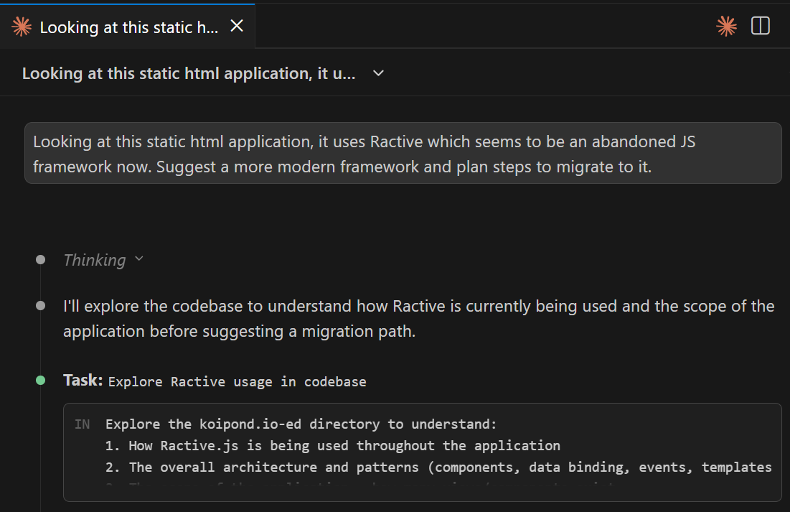790x512 pixels.
Task: Select the 'Looking at this static h...' tab title
Action: pos(128,27)
